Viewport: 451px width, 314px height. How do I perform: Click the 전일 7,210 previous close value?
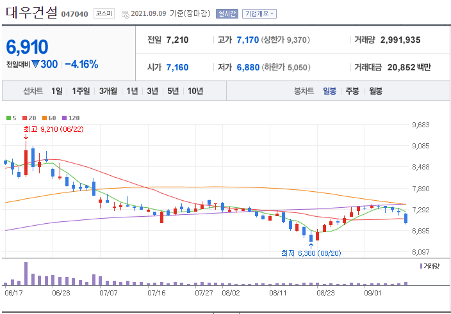tap(177, 40)
